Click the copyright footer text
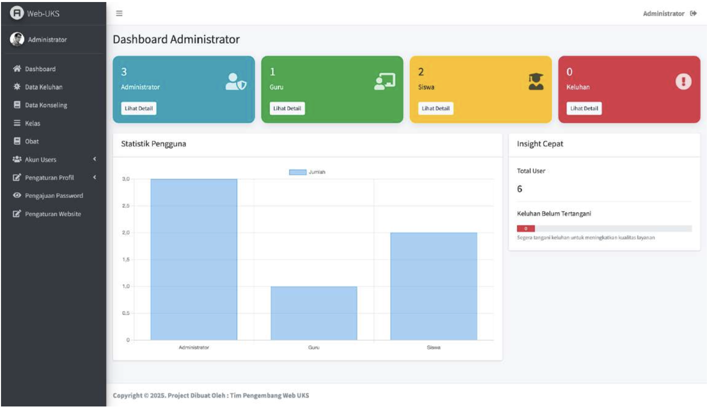The width and height of the screenshot is (710, 408). click(x=211, y=396)
